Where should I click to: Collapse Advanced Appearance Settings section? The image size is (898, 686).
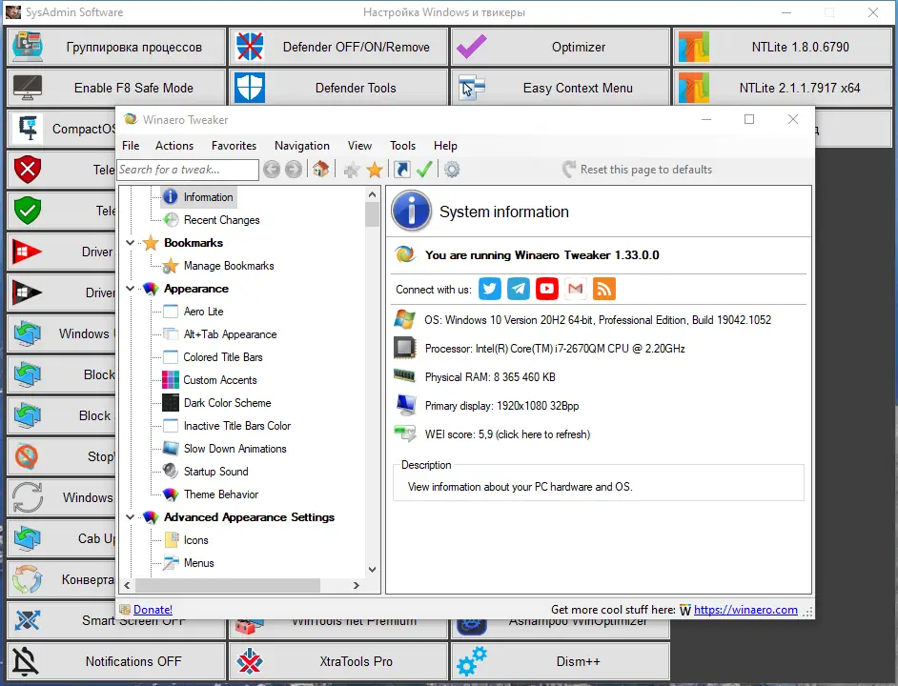pos(130,516)
